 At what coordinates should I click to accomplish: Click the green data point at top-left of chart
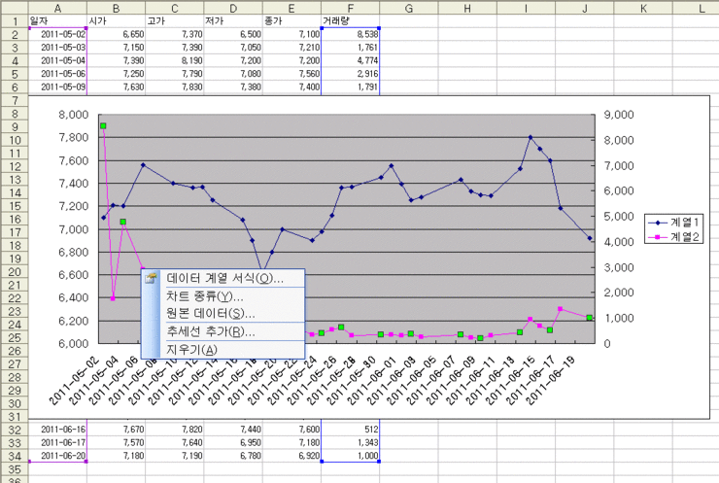(103, 126)
